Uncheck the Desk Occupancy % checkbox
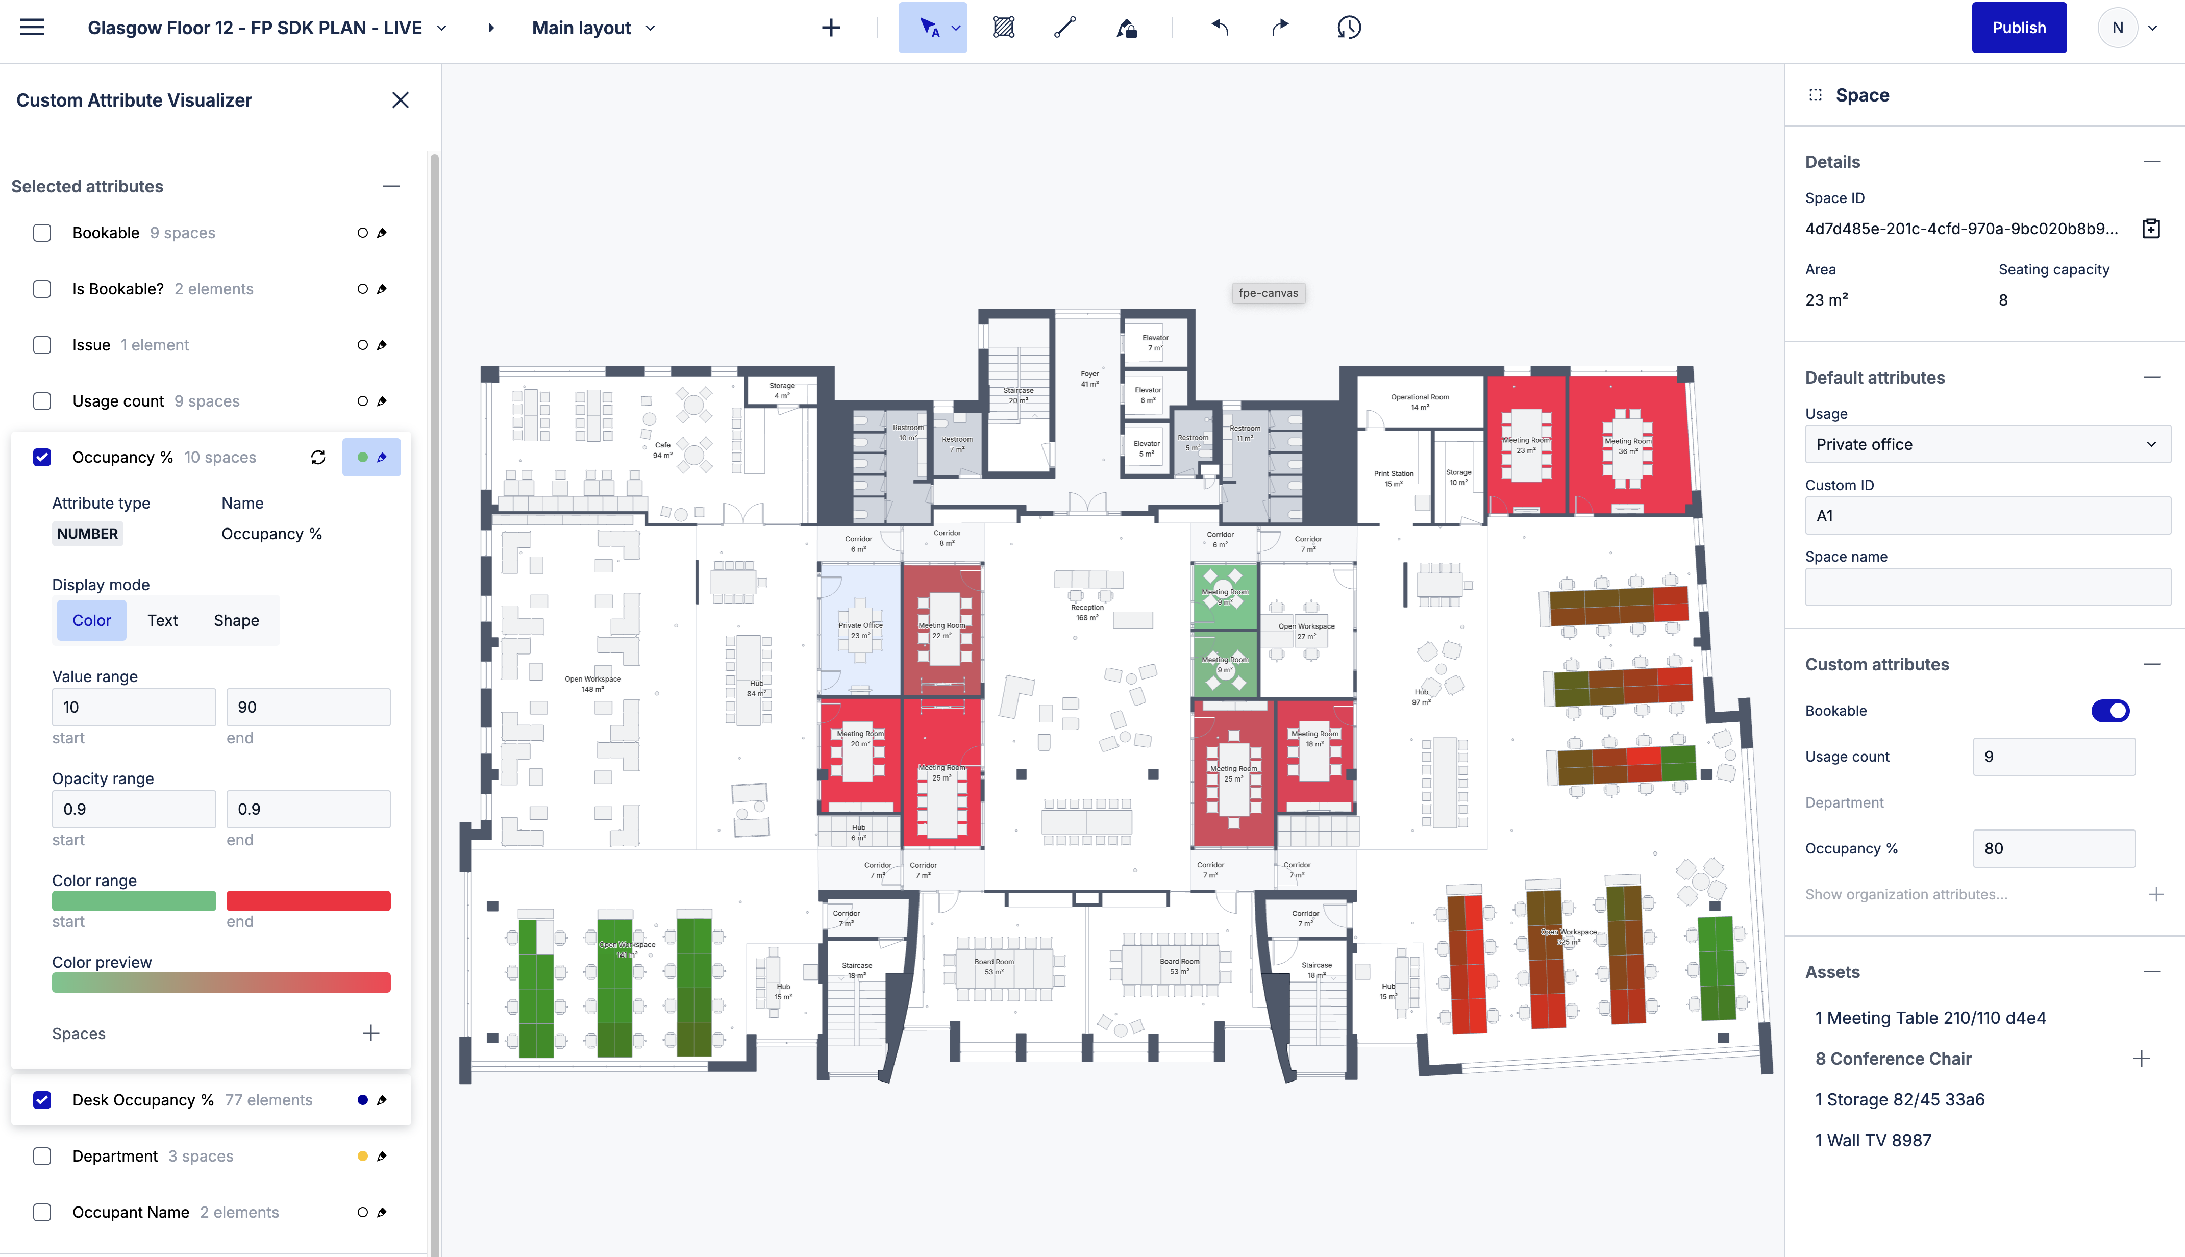Image resolution: width=2185 pixels, height=1257 pixels. (42, 1100)
